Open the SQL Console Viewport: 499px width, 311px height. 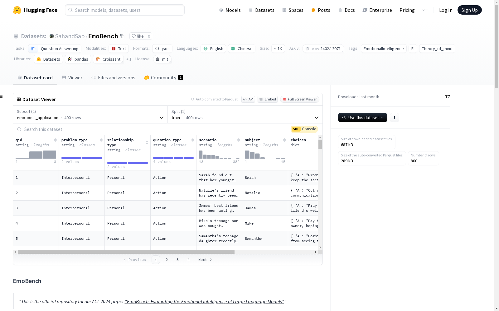coord(304,129)
